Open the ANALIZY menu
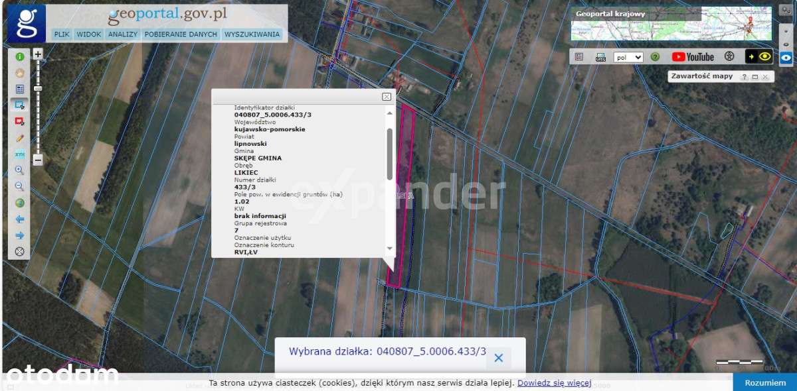 [122, 34]
